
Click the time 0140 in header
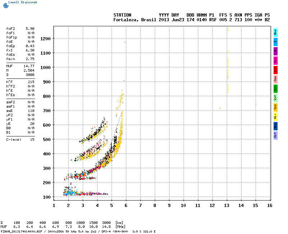[x=202, y=20]
